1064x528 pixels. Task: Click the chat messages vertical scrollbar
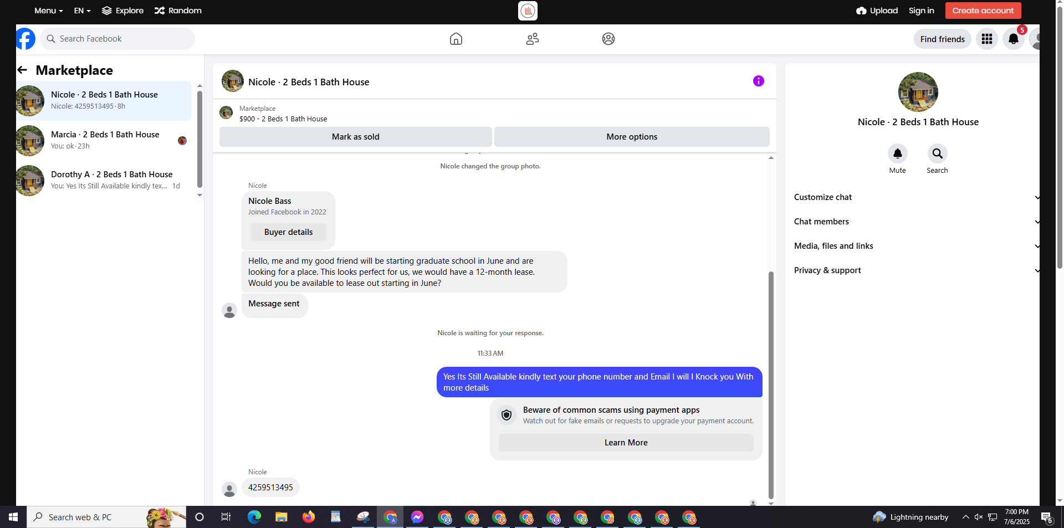pos(771,385)
